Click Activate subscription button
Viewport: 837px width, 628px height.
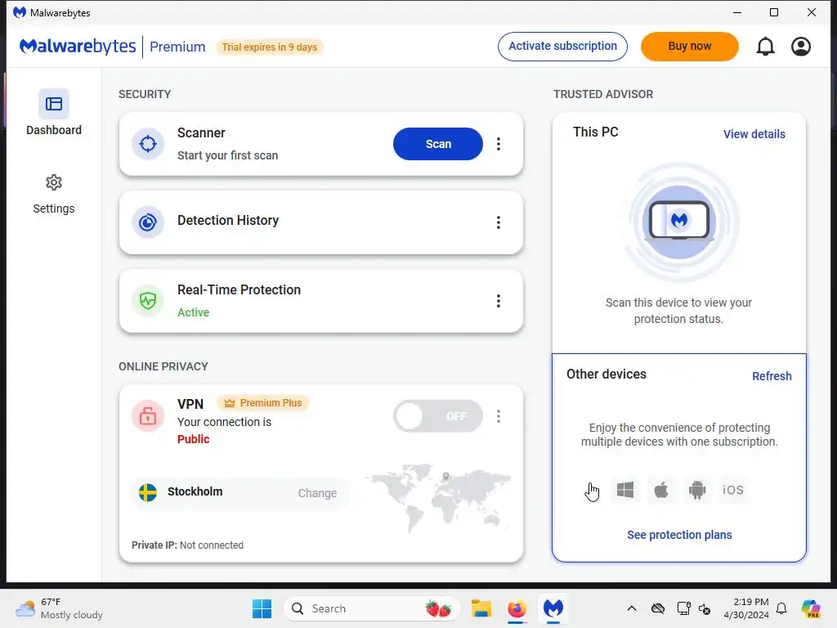tap(562, 47)
